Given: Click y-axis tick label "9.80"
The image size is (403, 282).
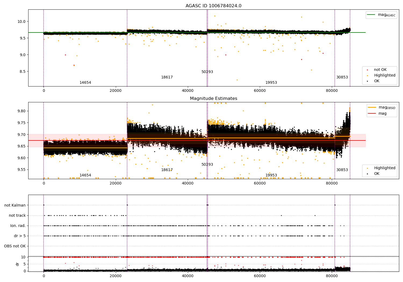Looking at the screenshot, I should pos(21,111).
